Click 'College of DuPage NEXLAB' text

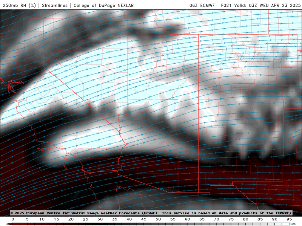pos(103,5)
